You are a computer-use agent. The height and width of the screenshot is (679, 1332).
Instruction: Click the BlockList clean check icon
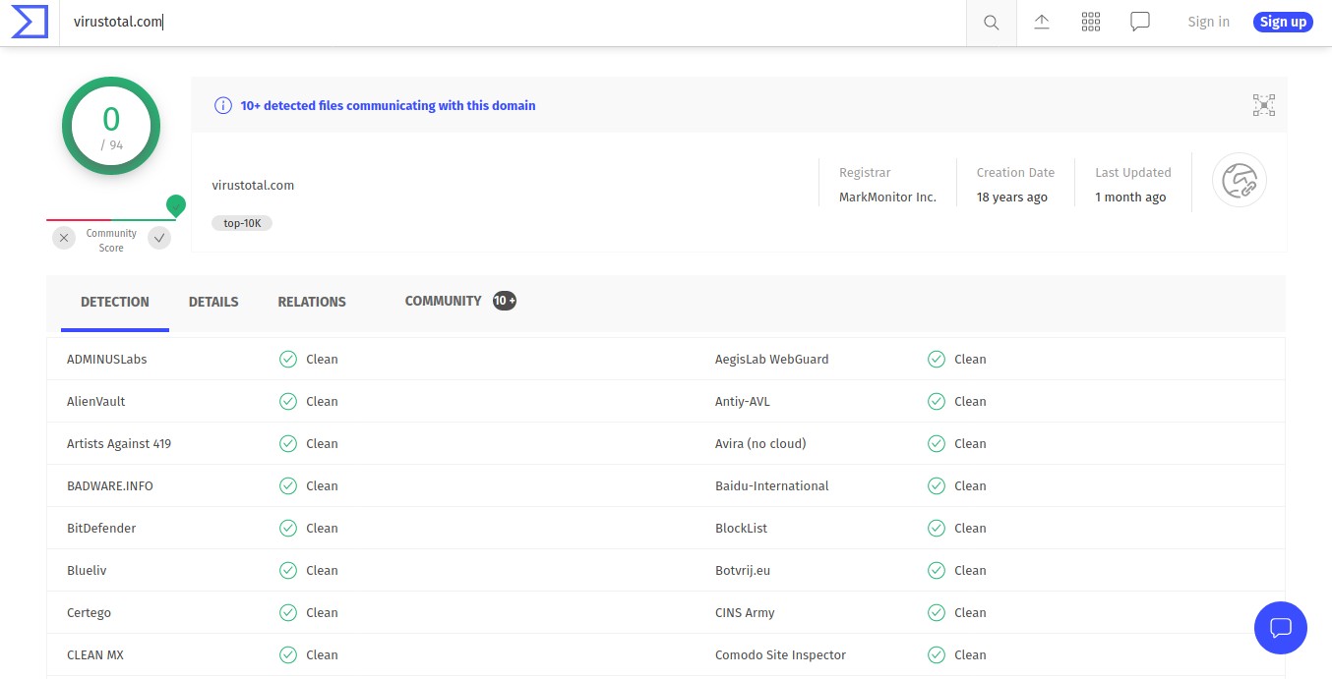click(937, 529)
